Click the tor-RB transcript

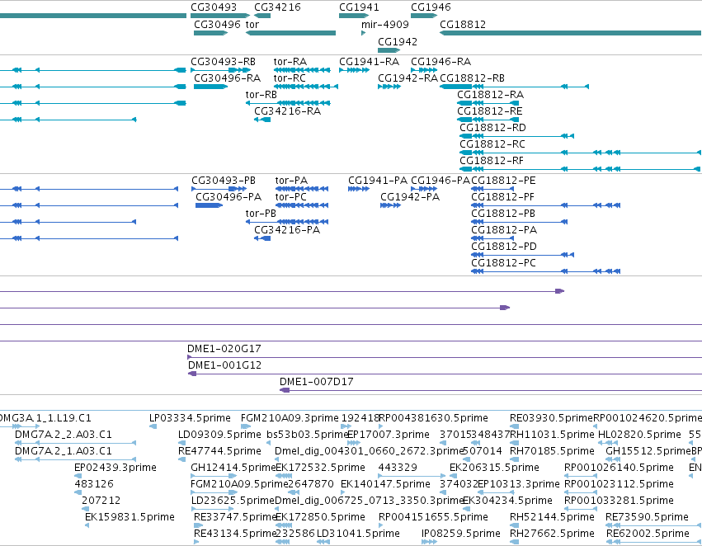point(288,103)
